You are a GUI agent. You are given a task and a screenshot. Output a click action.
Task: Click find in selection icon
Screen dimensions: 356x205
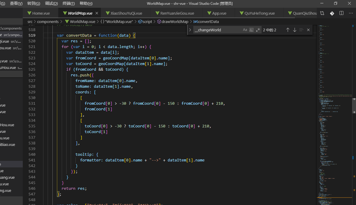(301, 30)
